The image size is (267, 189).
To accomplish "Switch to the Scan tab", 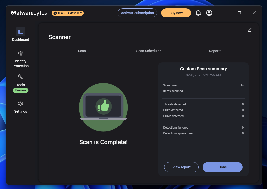I will coord(82,51).
